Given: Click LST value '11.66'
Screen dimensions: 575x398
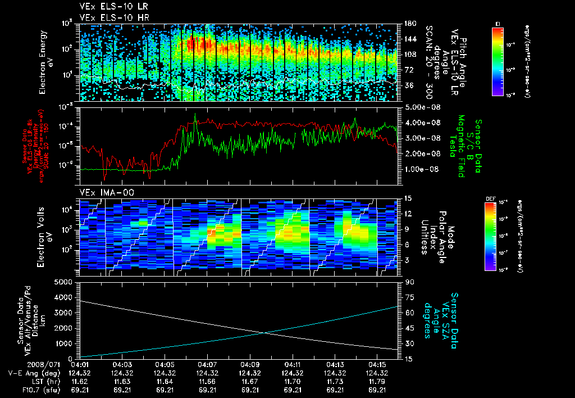Looking at the screenshot, I should [x=207, y=382].
